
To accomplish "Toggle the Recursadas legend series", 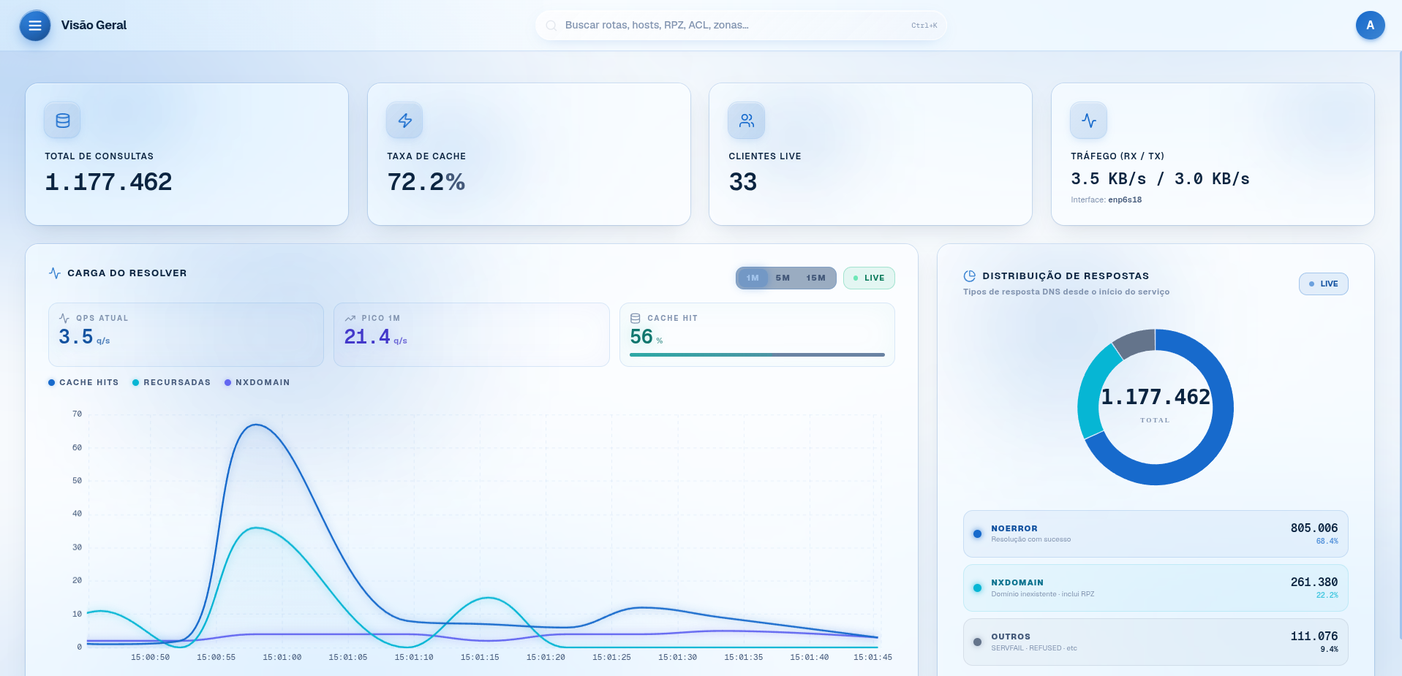I will [x=171, y=382].
